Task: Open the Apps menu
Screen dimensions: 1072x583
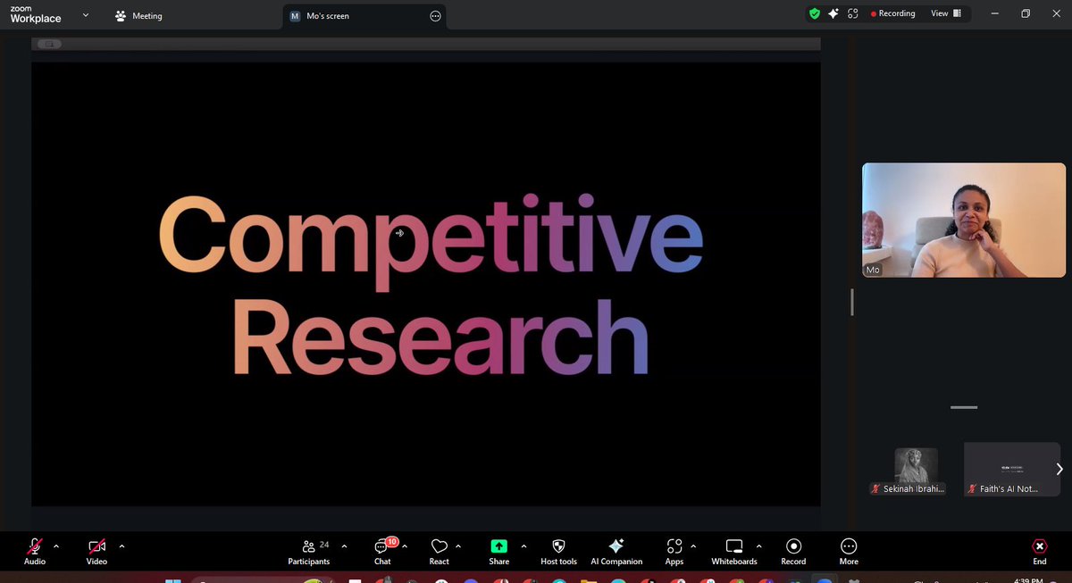Action: pyautogui.click(x=674, y=551)
